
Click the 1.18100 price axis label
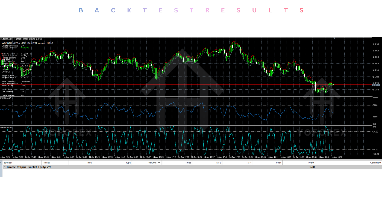point(376,44)
